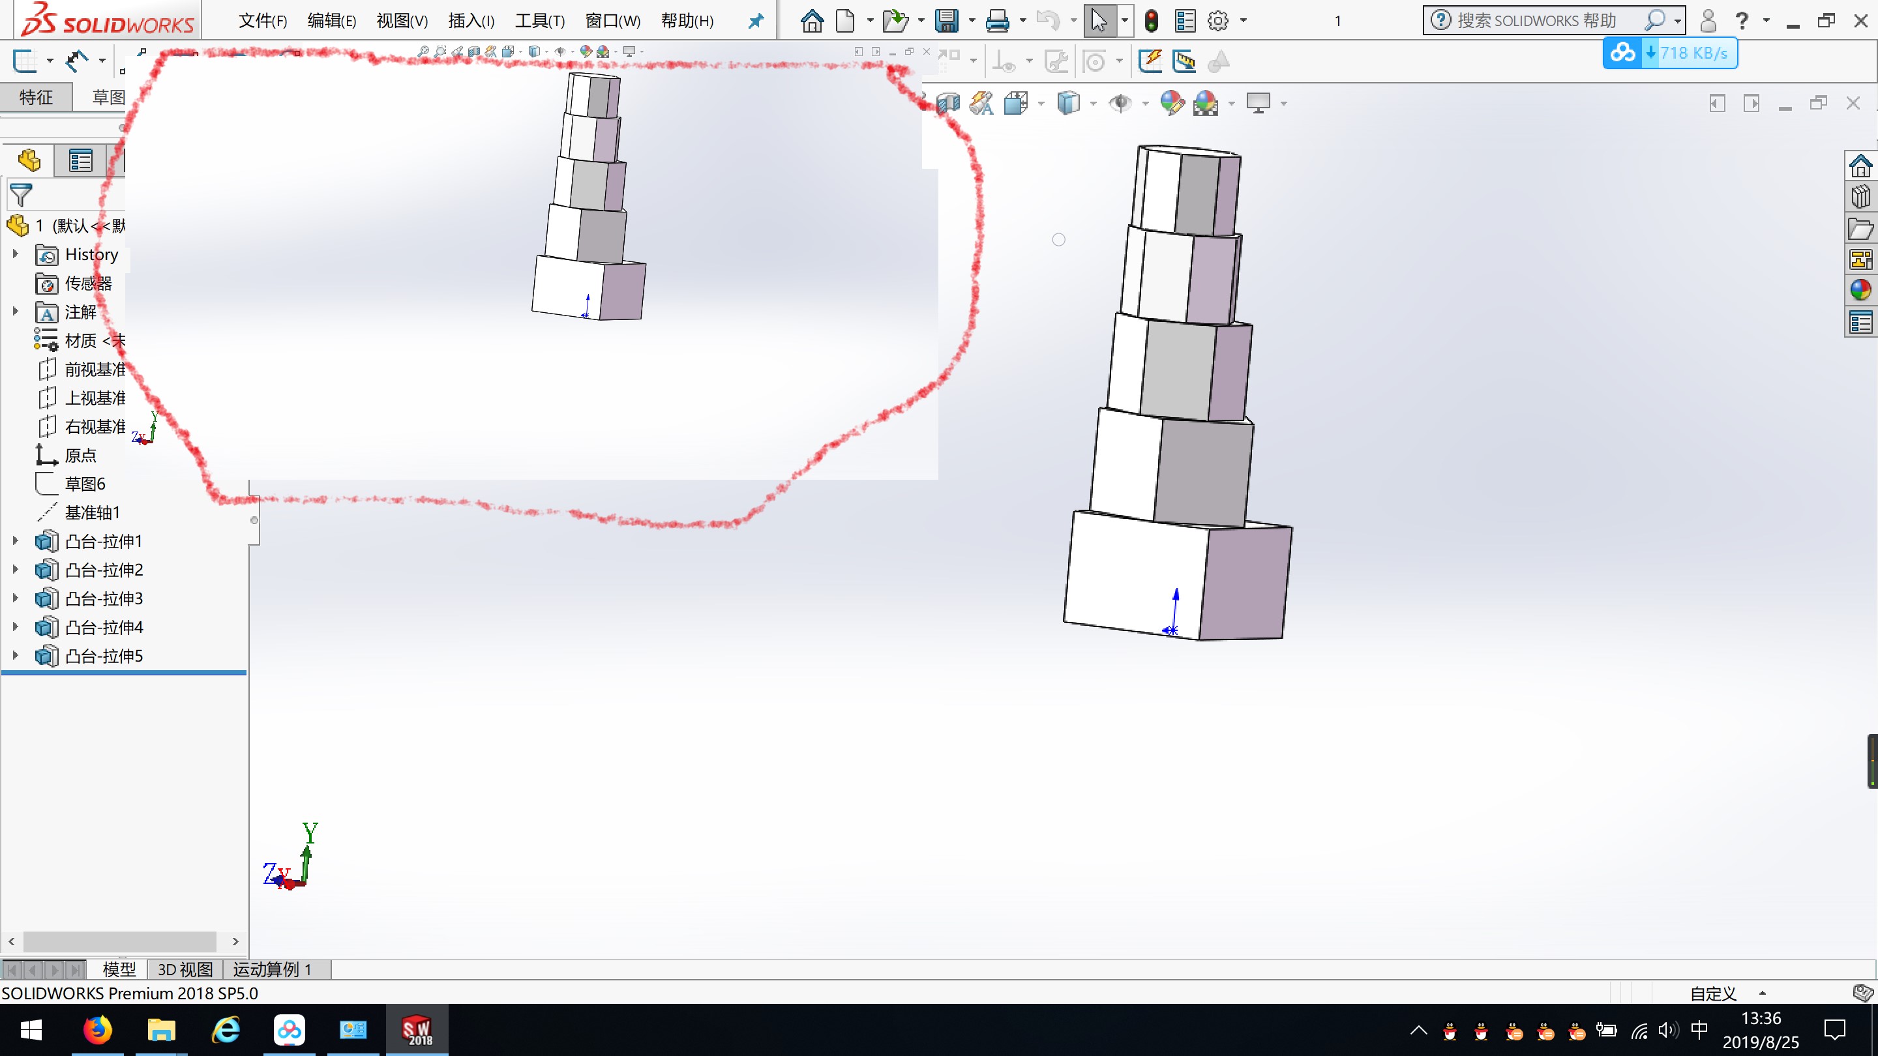Open the Edit Appearance color ball icon
Image resolution: width=1878 pixels, height=1056 pixels.
(1172, 104)
